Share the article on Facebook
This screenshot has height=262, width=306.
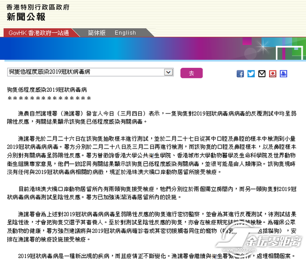(x=240, y=73)
